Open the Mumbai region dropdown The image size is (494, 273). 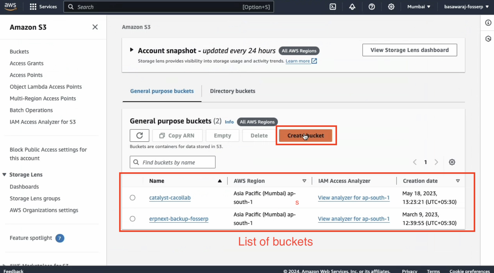tap(419, 7)
